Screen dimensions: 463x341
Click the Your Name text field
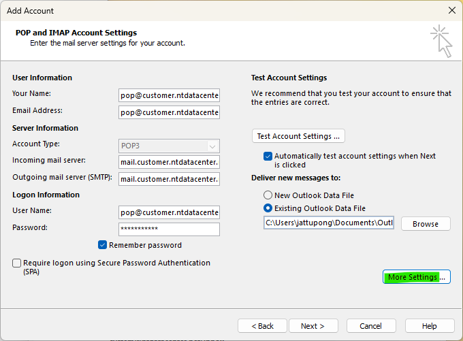169,96
